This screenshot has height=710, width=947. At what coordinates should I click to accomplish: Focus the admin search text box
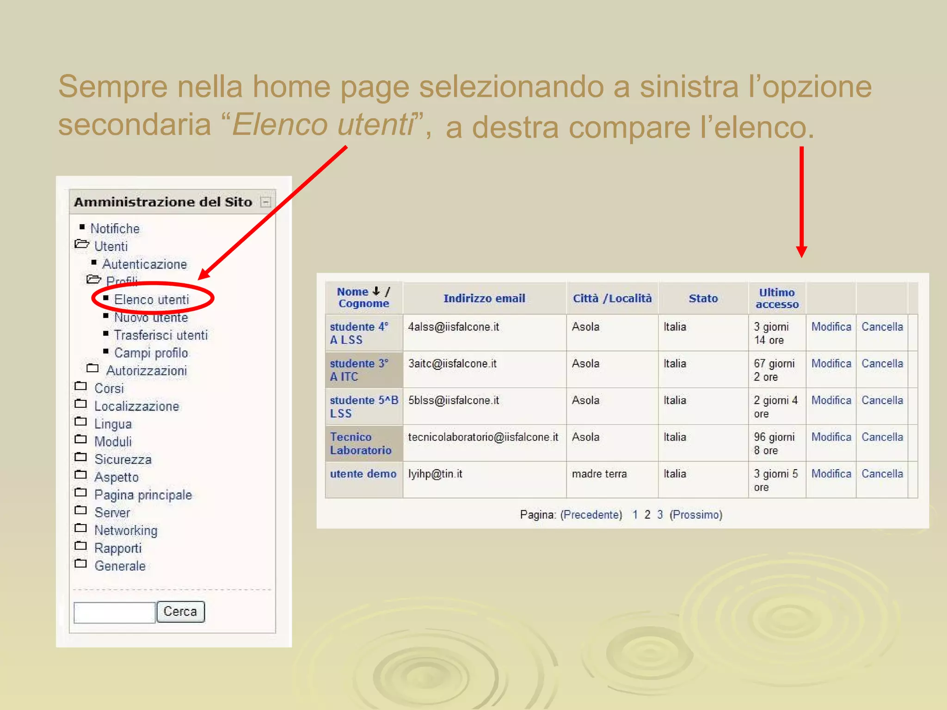pyautogui.click(x=115, y=612)
